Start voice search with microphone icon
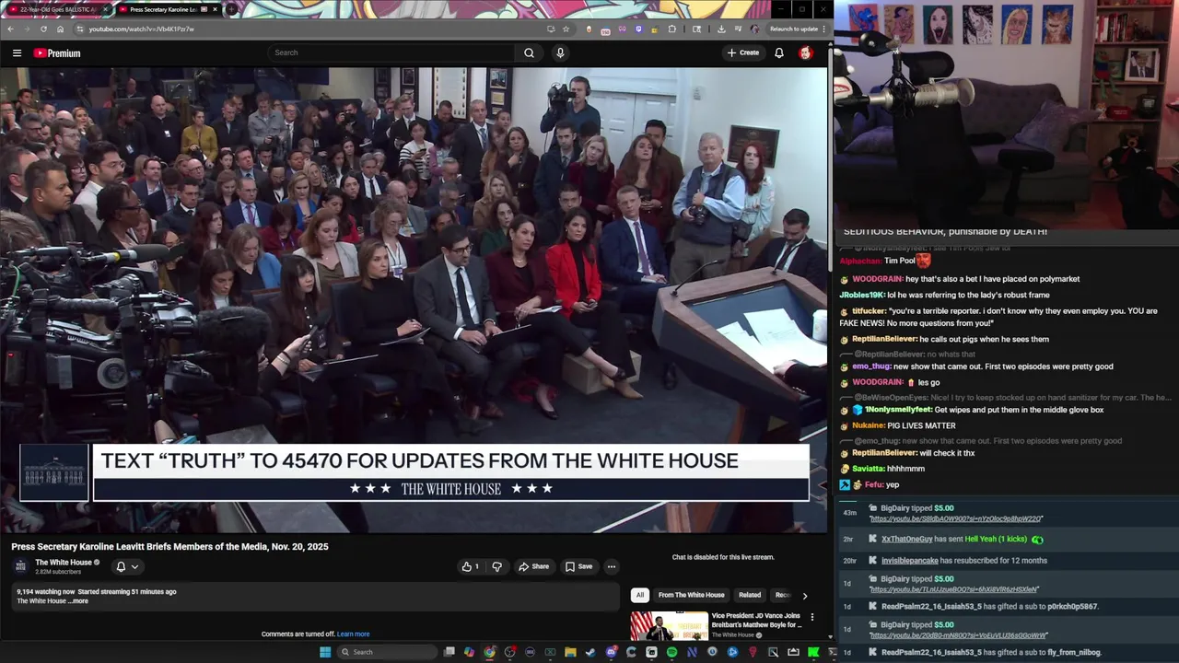Screen dimensions: 1179x663 (560, 52)
